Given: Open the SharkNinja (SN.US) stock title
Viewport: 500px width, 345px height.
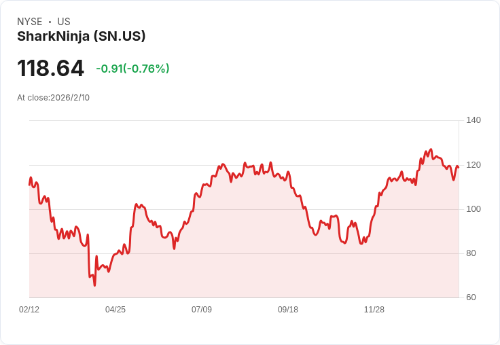Looking at the screenshot, I should point(82,36).
